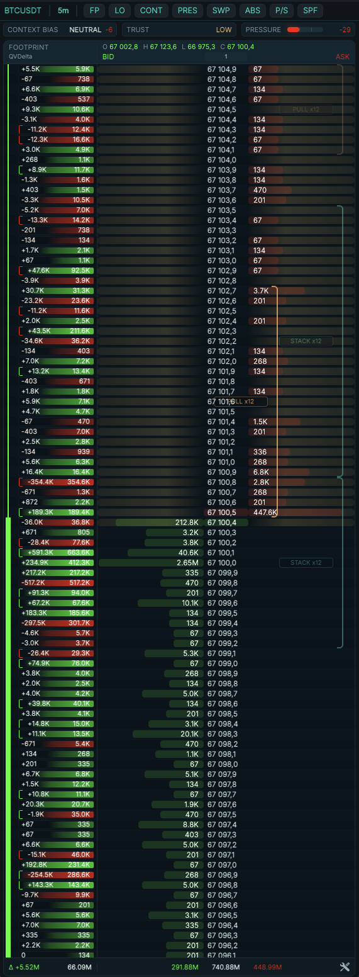Select the 20.1K bid at 67 098,3
The image size is (359, 977).
189,734
